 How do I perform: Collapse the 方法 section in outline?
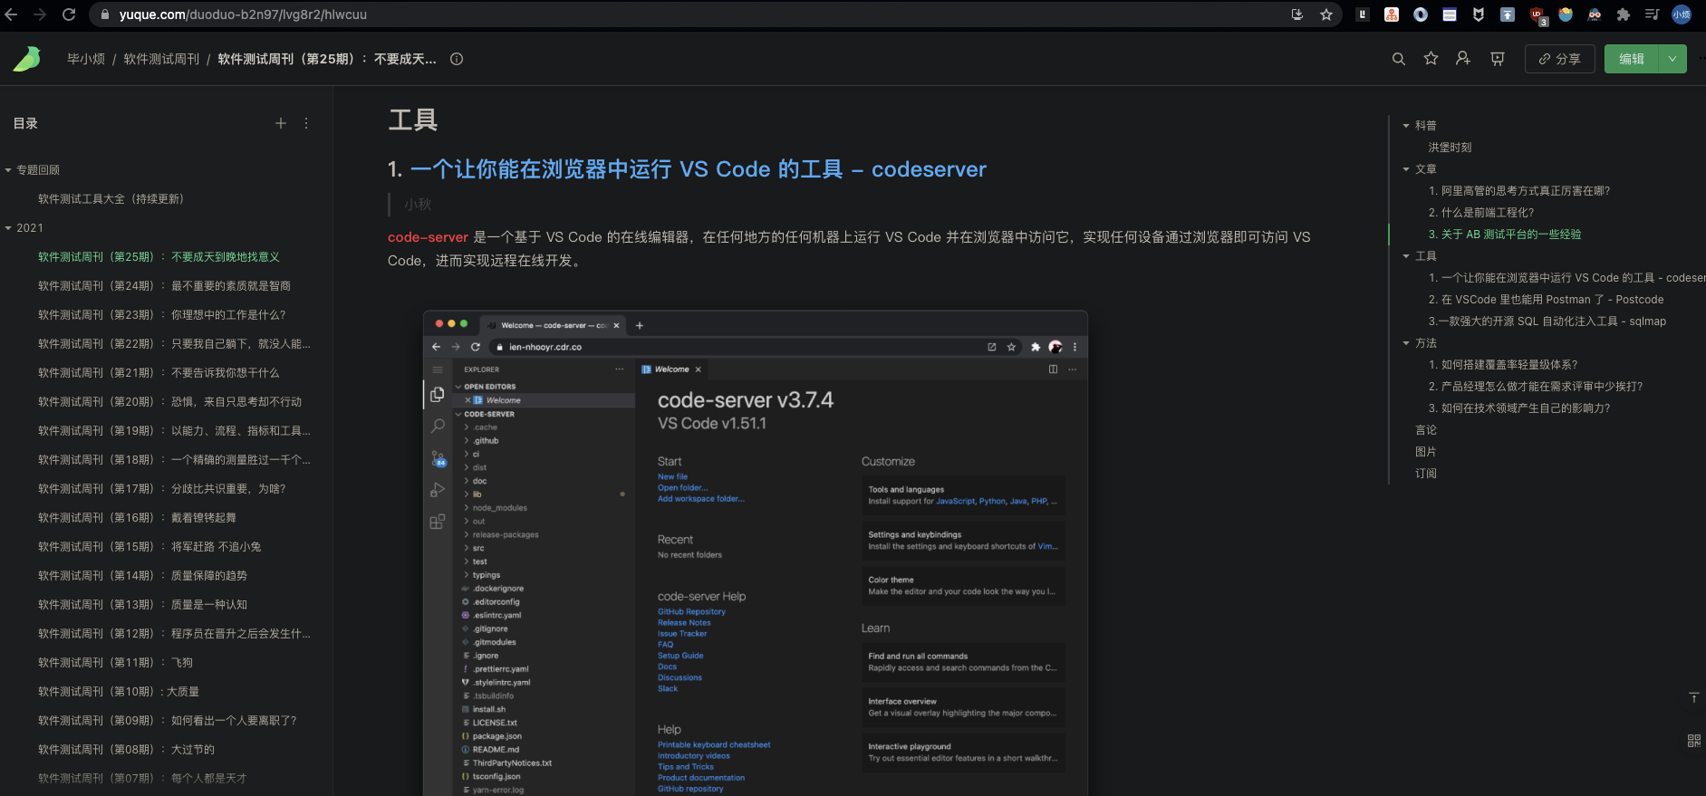click(1406, 343)
